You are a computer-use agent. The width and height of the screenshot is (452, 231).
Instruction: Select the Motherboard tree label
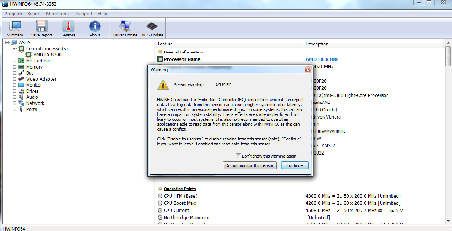pyautogui.click(x=40, y=61)
